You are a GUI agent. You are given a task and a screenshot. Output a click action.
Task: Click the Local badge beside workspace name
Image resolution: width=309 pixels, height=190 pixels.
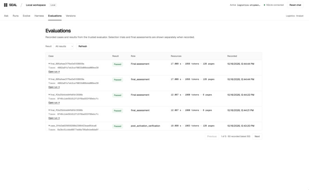point(53,5)
